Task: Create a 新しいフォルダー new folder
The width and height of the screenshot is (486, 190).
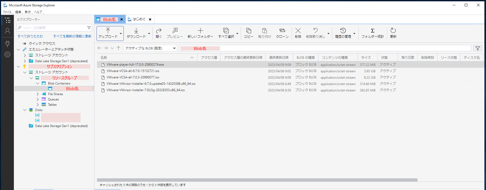Action: tap(200, 33)
